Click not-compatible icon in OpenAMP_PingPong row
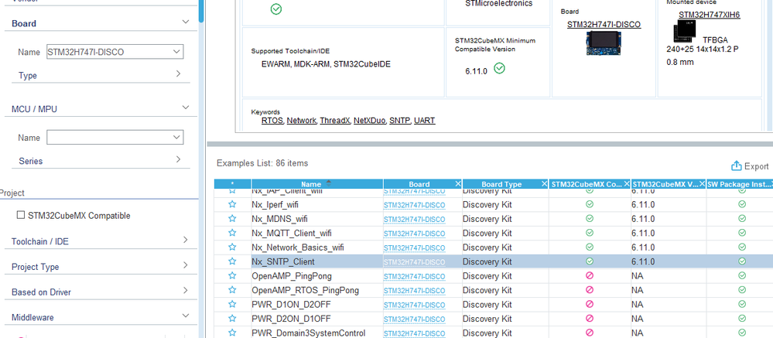Viewport: 773px width, 338px height. point(589,276)
